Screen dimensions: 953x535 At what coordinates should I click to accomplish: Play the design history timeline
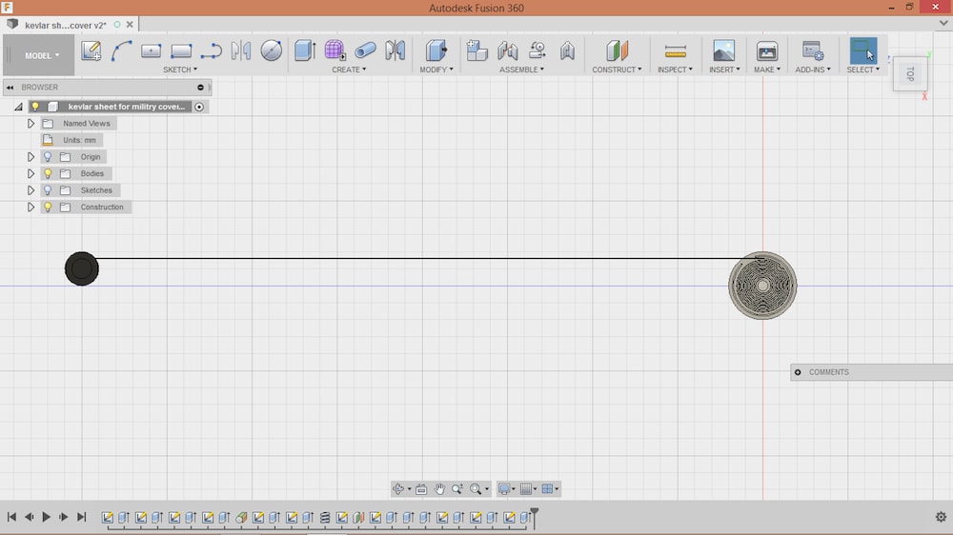tap(46, 518)
